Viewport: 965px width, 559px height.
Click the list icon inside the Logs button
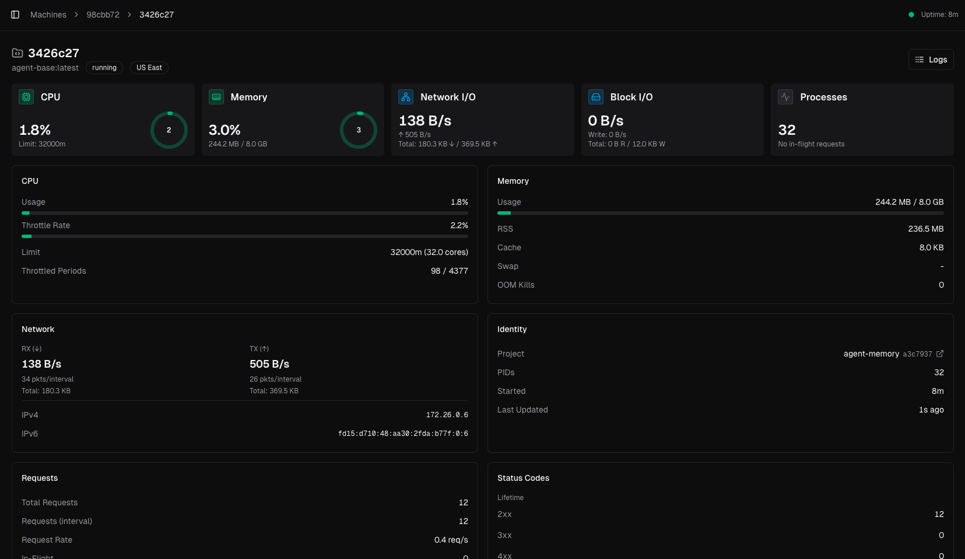pyautogui.click(x=920, y=59)
